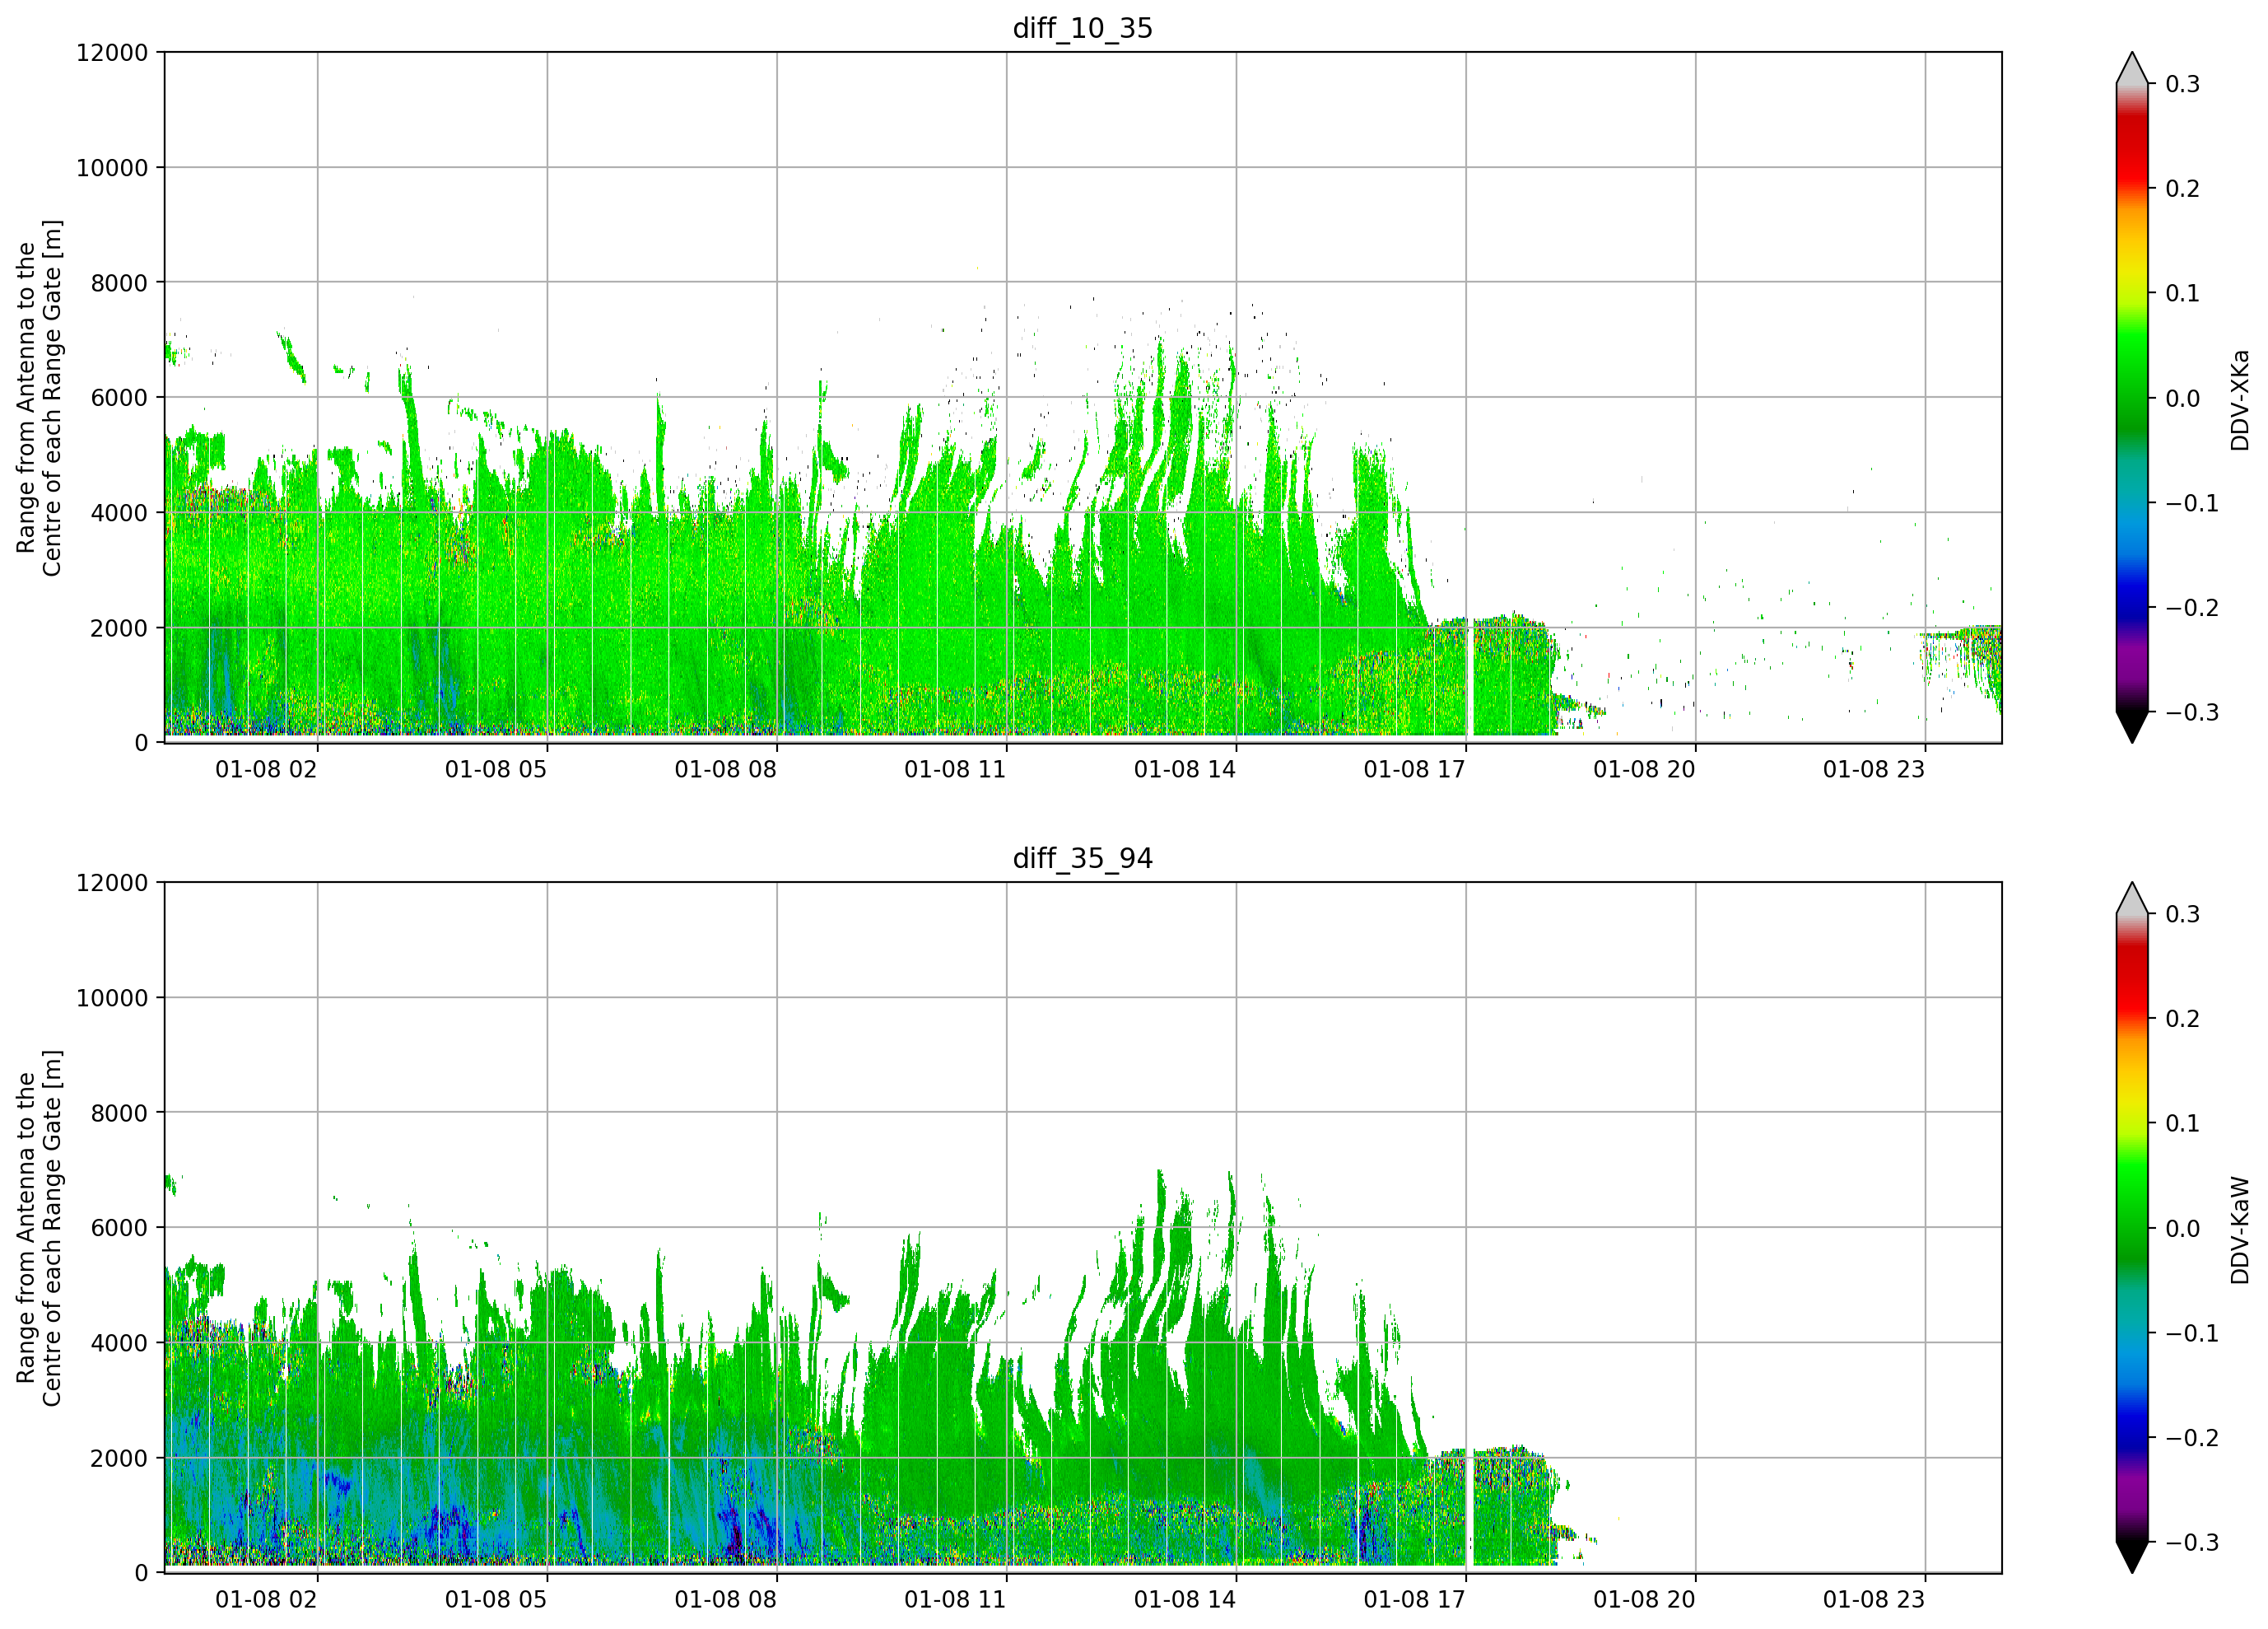Click the black lower extension arrow of DDV-XKa colorbar

click(2132, 726)
